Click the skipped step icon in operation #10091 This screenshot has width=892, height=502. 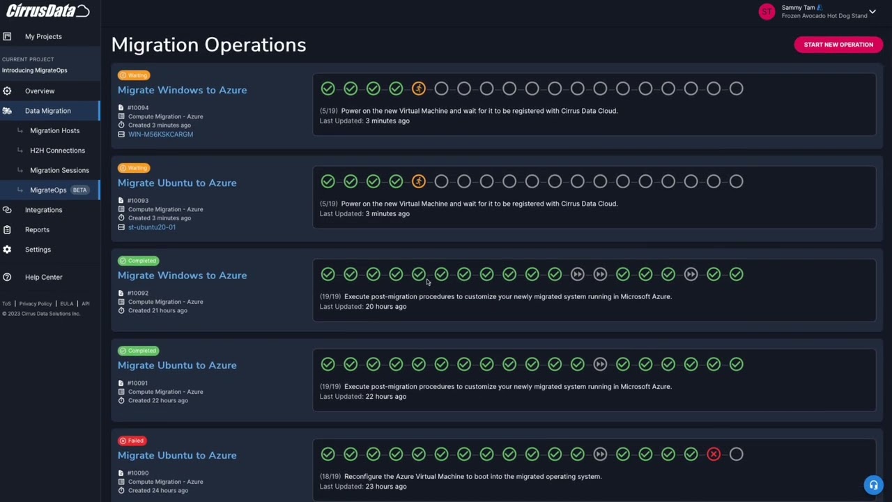point(600,365)
